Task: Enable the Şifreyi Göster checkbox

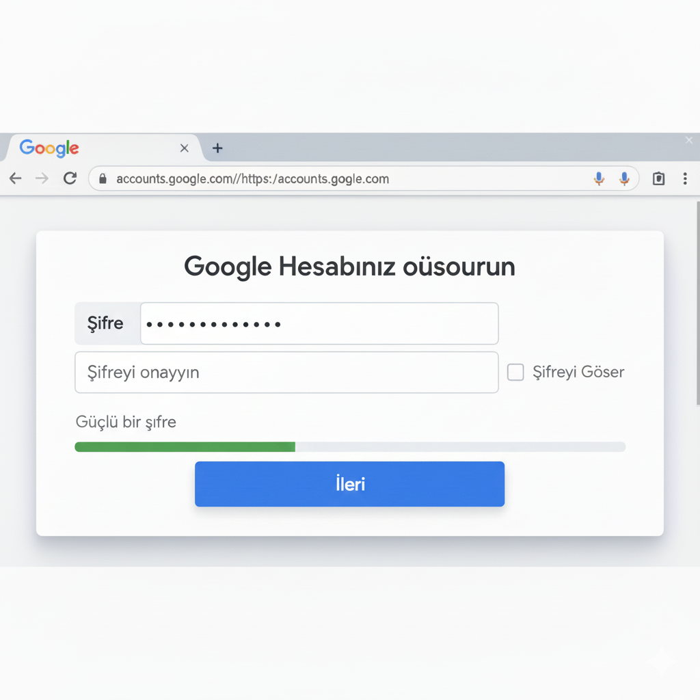Action: 515,373
